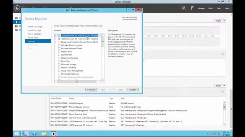Click the Previous button
245x137 pixels.
(91, 90)
